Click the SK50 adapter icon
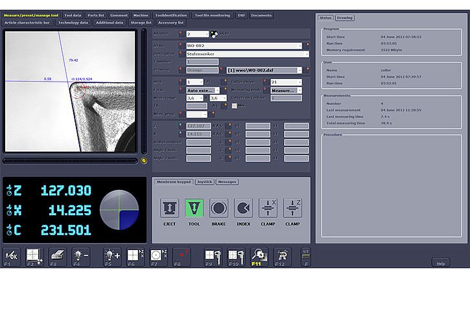The width and height of the screenshot is (470, 311). pyautogui.click(x=214, y=34)
